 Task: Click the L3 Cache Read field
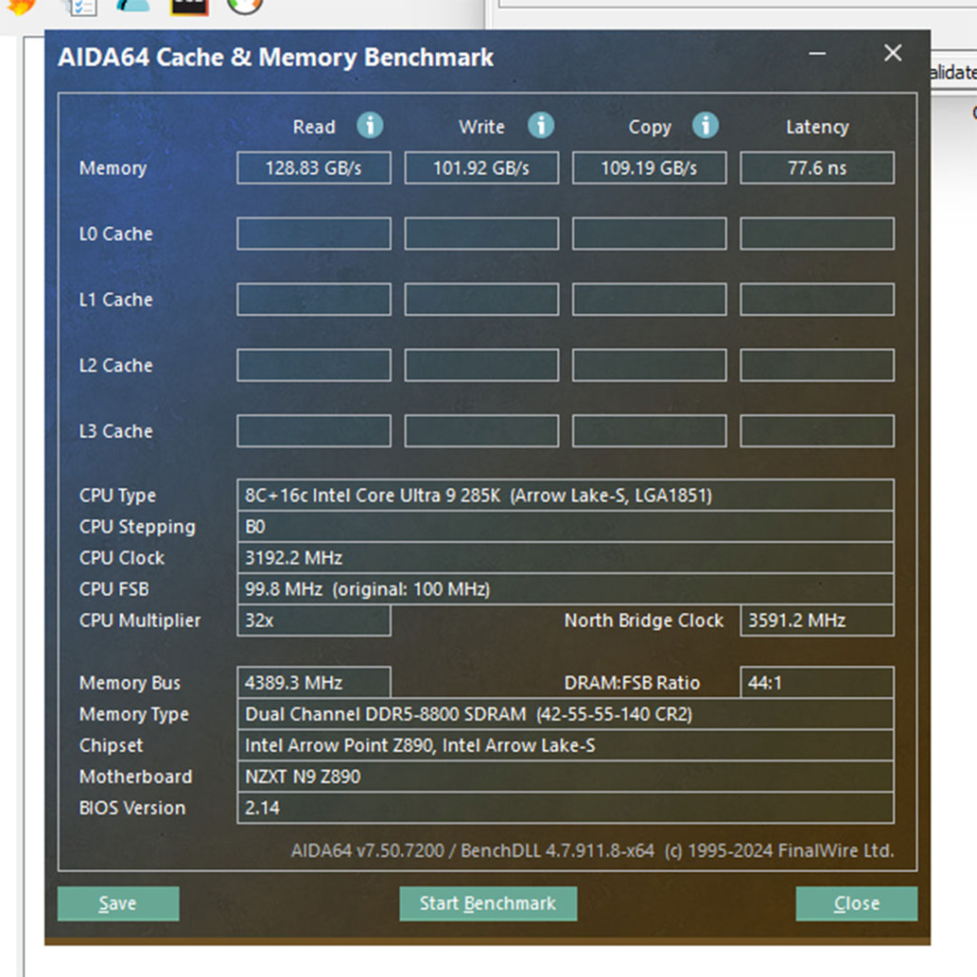tap(314, 430)
